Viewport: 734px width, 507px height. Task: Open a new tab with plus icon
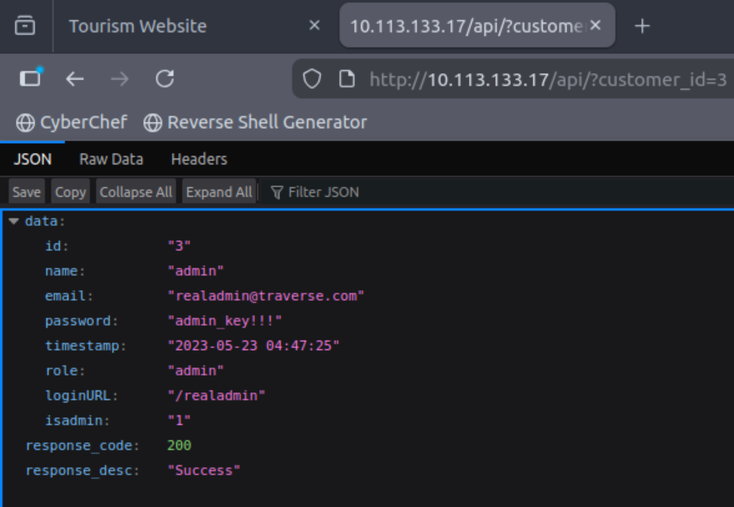pos(642,27)
